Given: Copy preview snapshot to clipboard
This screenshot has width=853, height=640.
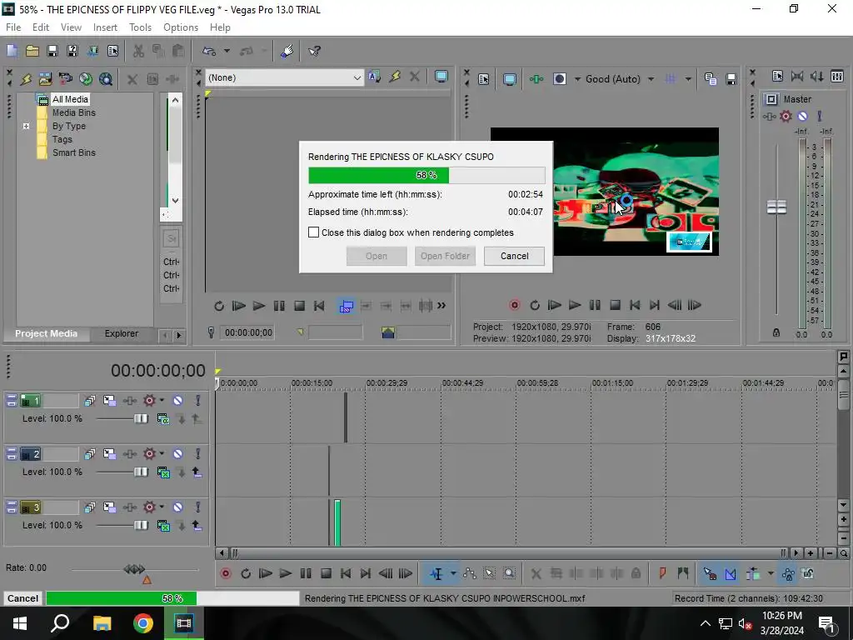Looking at the screenshot, I should tap(710, 79).
